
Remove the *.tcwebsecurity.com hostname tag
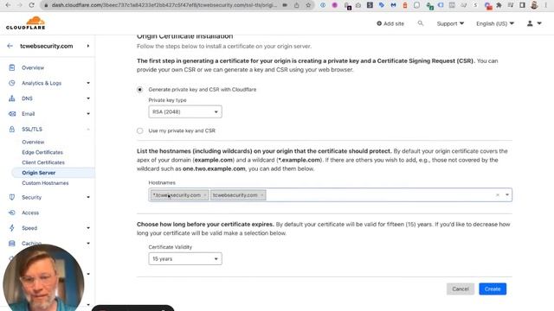pyautogui.click(x=205, y=195)
